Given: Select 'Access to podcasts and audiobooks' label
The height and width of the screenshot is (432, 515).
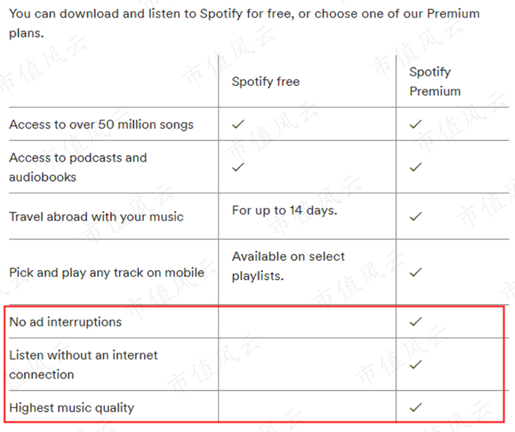Looking at the screenshot, I should coord(78,167).
